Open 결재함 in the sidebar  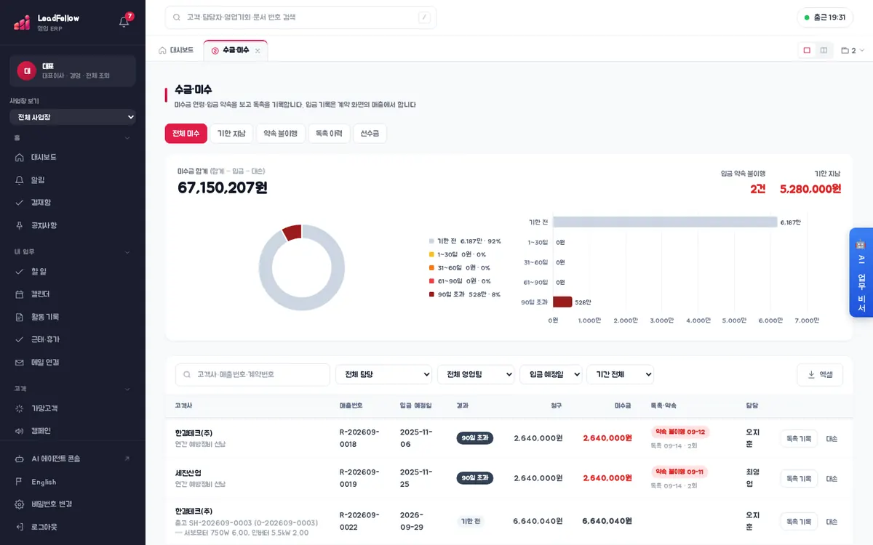pos(73,202)
